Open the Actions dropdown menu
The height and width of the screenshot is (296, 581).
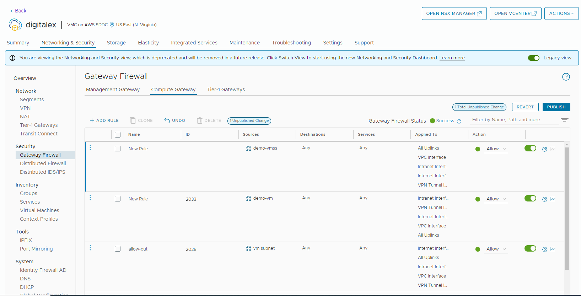pos(561,14)
